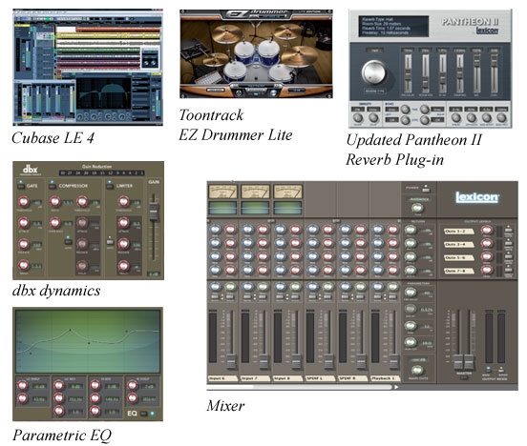Click the Lo Shelf frequency knob in EQ
527x446 pixels.
pyautogui.click(x=23, y=398)
